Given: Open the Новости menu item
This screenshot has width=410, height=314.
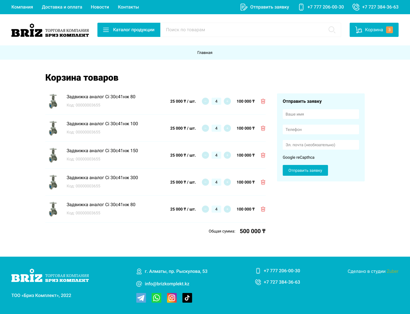Looking at the screenshot, I should coord(100,7).
